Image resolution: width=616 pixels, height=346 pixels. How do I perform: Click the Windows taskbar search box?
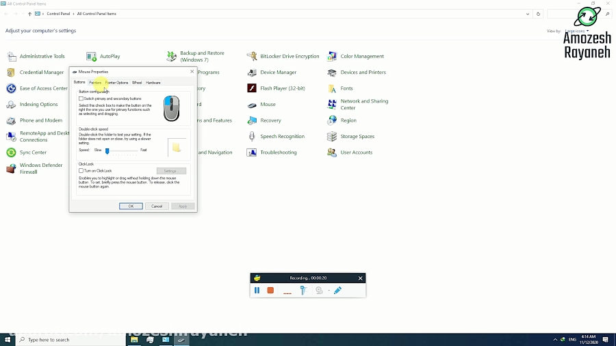(x=68, y=340)
